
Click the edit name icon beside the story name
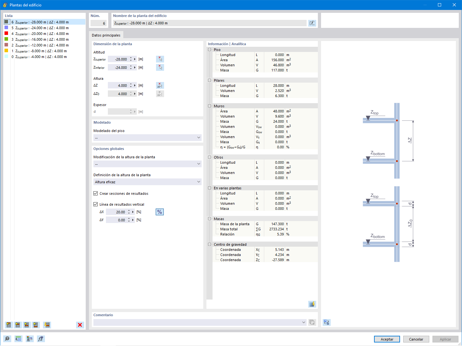(x=312, y=23)
